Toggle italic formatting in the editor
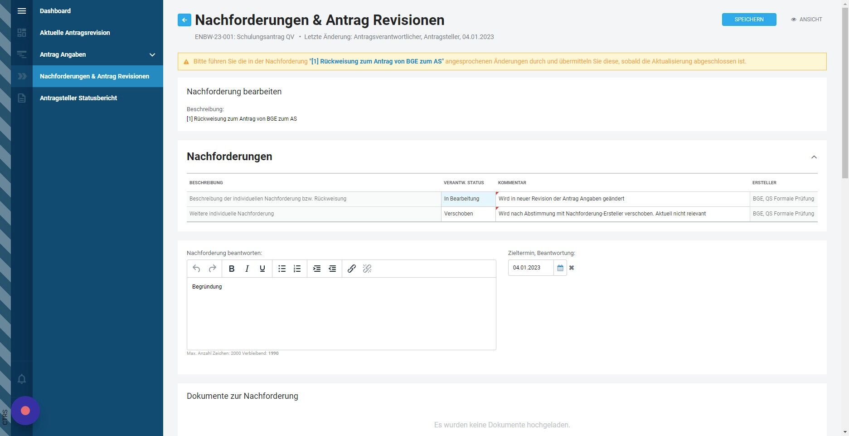 (x=247, y=269)
